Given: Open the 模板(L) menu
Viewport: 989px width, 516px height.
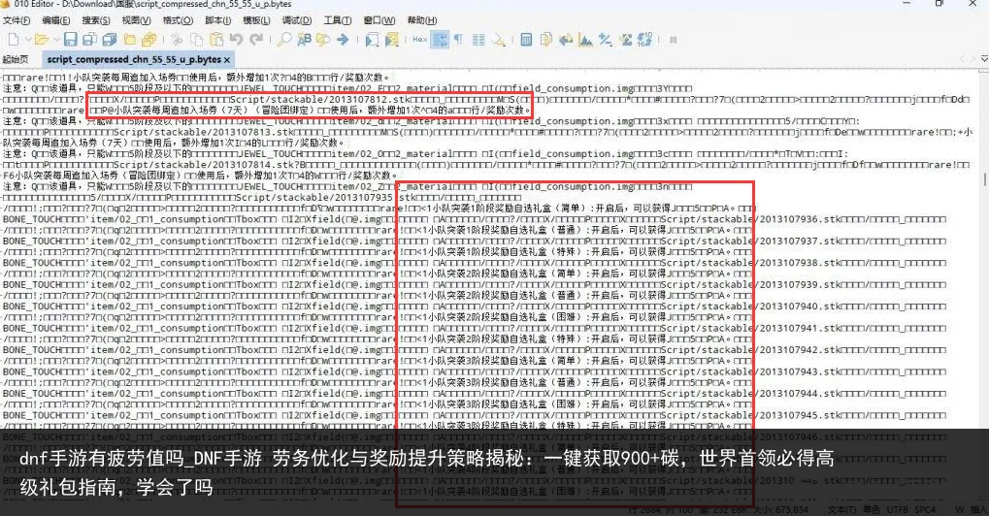Looking at the screenshot, I should tap(255, 20).
